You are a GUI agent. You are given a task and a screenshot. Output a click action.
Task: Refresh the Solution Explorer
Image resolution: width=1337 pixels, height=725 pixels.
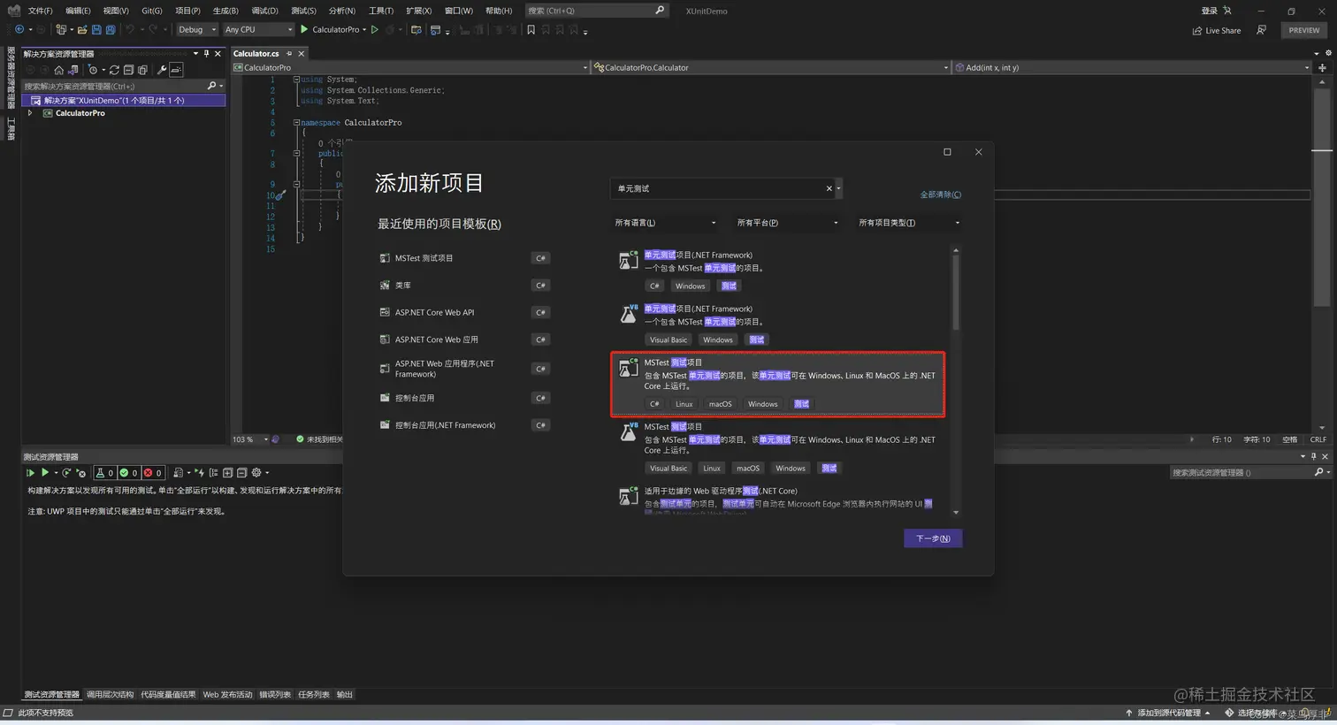point(115,70)
